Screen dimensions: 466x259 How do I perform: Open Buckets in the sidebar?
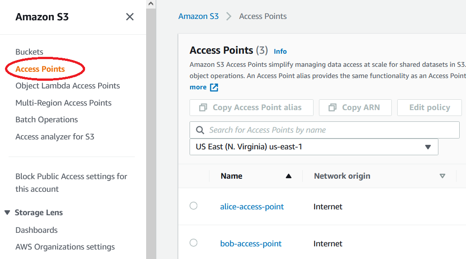(29, 52)
